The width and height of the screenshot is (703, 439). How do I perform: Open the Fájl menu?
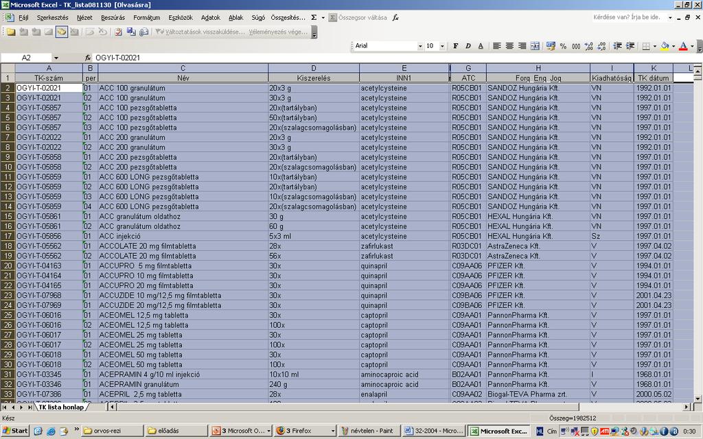pyautogui.click(x=23, y=17)
